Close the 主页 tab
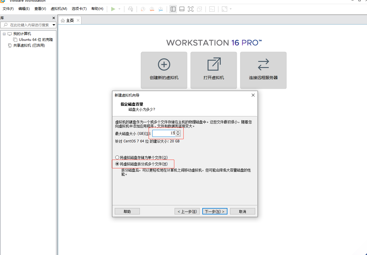 coord(78,20)
